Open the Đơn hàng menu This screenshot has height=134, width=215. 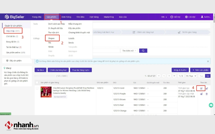coord(66,17)
